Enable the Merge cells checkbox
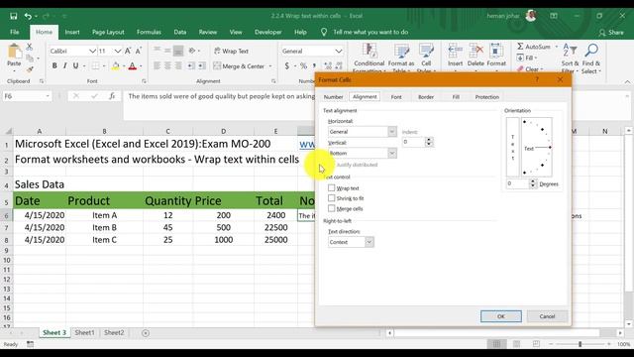Screen dimensions: 634x357 pos(332,208)
